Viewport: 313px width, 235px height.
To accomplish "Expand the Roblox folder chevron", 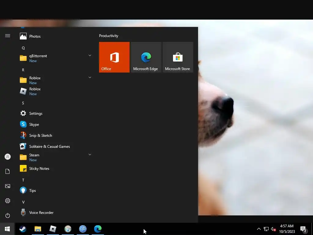I will pos(90,77).
